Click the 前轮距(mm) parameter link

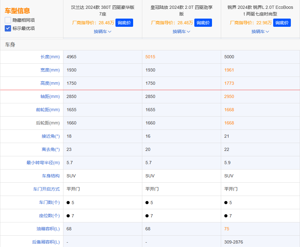coord(48,110)
